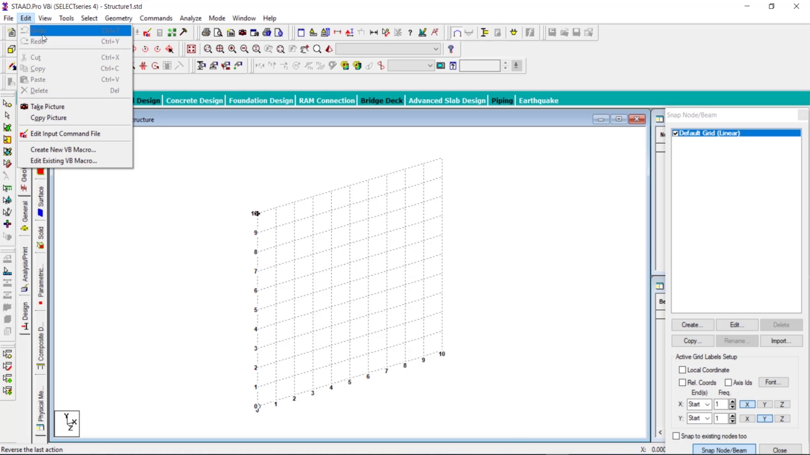Open the X End(s) Start dropdown
Screen dimensions: 810x455
point(699,404)
